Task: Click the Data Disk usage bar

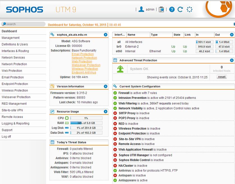Action: [x=86, y=133]
